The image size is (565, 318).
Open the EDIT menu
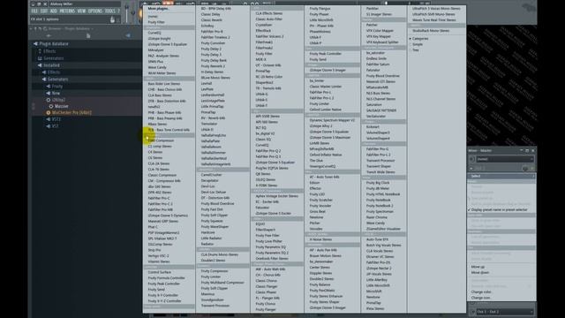[x=44, y=11]
